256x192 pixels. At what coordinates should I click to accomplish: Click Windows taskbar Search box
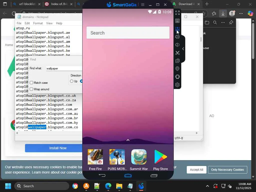click(42, 186)
